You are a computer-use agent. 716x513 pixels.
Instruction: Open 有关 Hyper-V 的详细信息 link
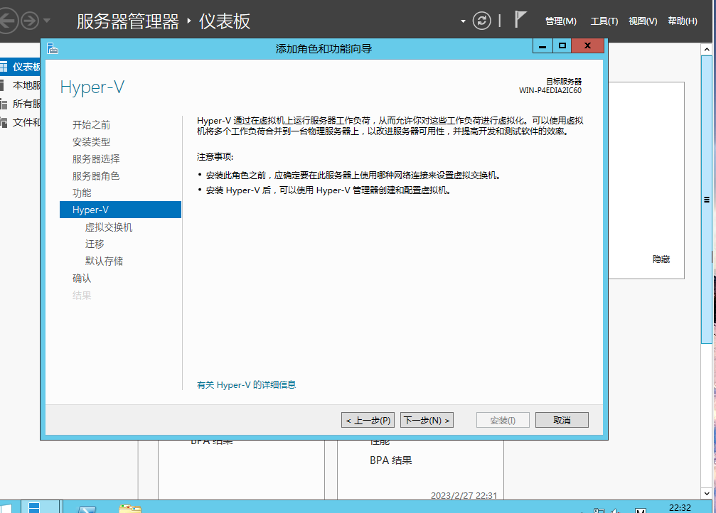click(x=246, y=385)
